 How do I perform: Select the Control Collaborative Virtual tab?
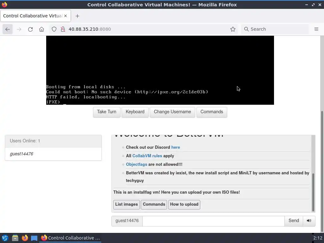click(35, 16)
